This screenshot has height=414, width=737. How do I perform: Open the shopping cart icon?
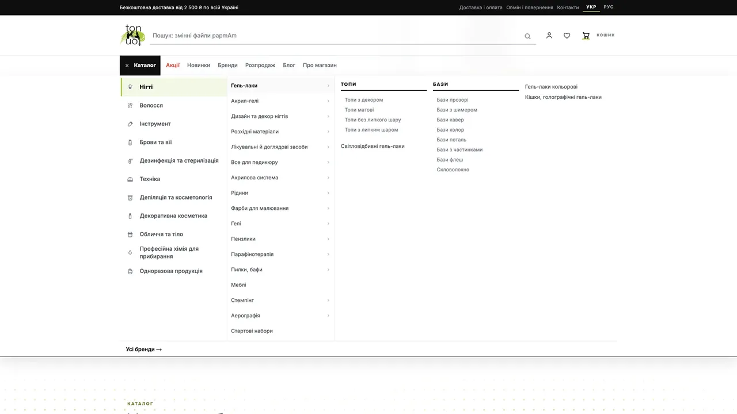pyautogui.click(x=586, y=36)
